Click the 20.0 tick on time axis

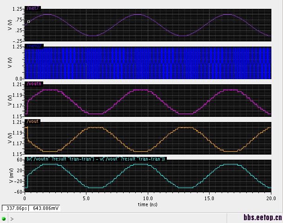pyautogui.click(x=271, y=198)
